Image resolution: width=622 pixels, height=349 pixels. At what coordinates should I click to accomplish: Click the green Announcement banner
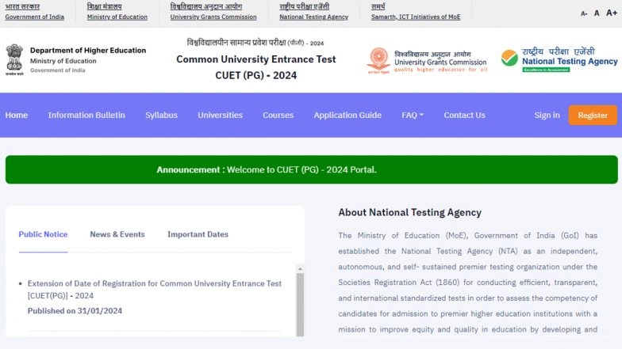311,169
